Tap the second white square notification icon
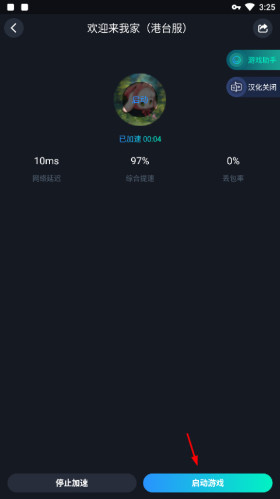Image resolution: width=280 pixels, height=499 pixels. coord(24,7)
